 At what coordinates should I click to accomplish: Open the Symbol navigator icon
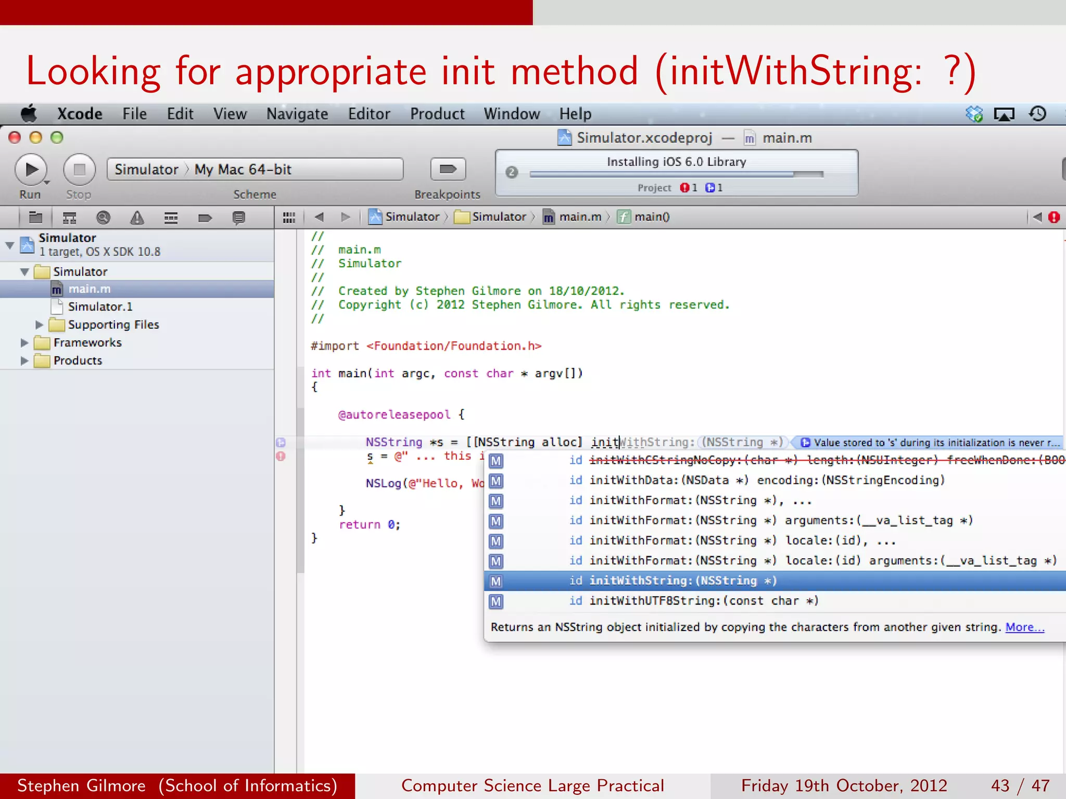(69, 217)
